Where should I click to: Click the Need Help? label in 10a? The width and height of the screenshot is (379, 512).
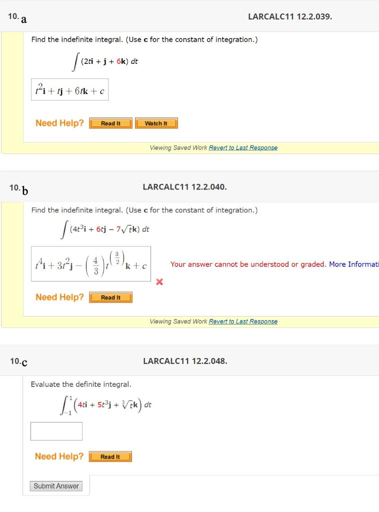59,123
